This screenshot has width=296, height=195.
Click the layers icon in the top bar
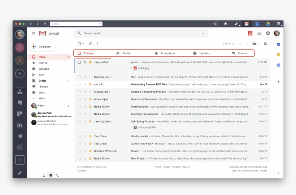point(225,24)
